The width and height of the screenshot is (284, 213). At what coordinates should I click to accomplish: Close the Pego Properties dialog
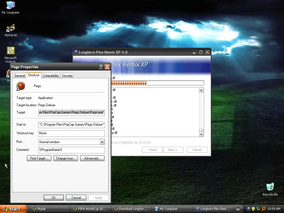click(107, 67)
